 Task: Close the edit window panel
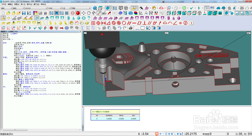click(x=80, y=32)
